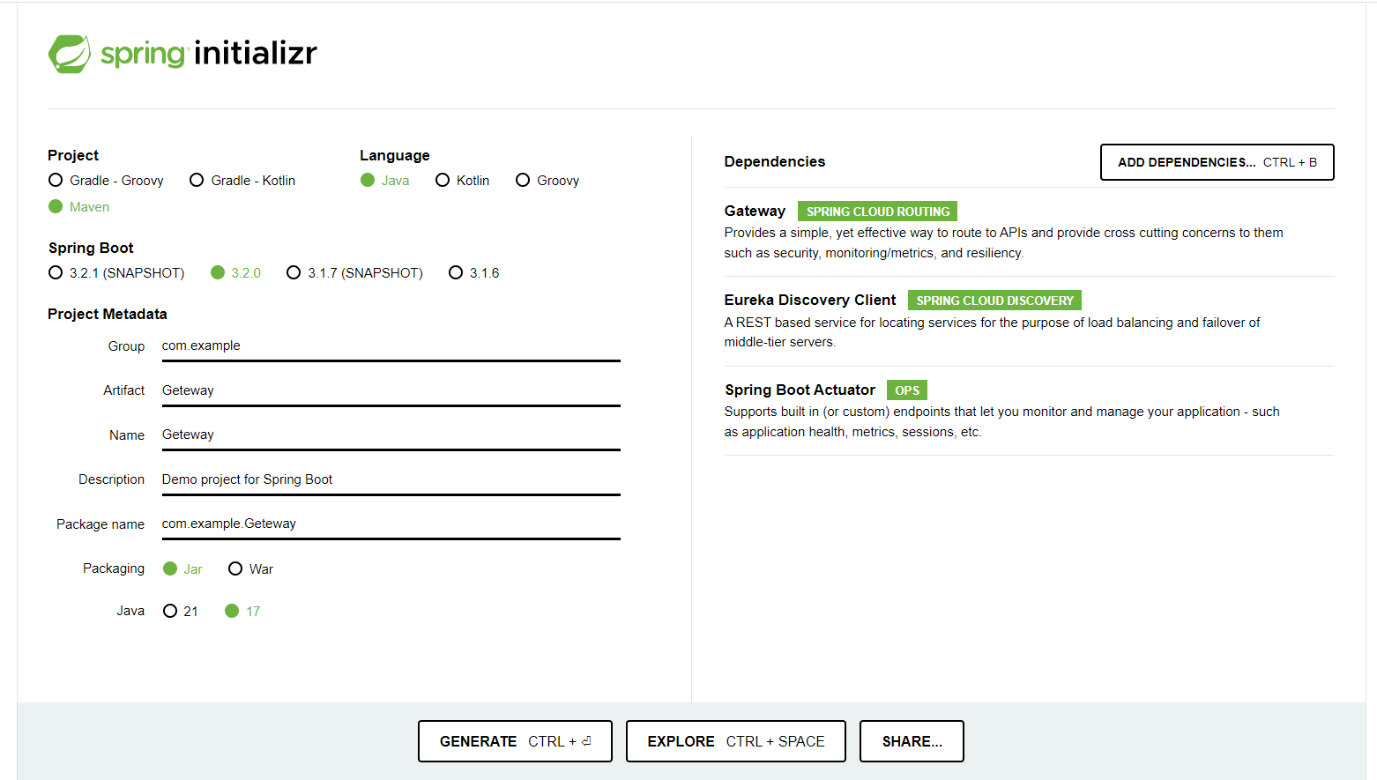Open the Add Dependencies dialog
Screen dimensions: 1377x780
point(1217,162)
